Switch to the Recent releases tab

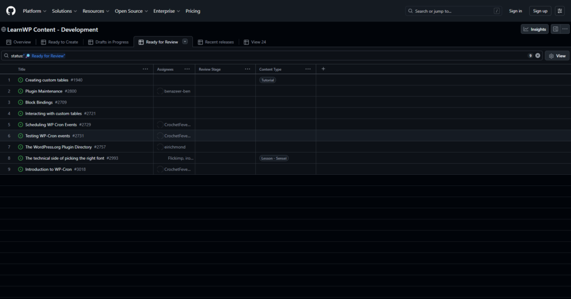(x=216, y=42)
